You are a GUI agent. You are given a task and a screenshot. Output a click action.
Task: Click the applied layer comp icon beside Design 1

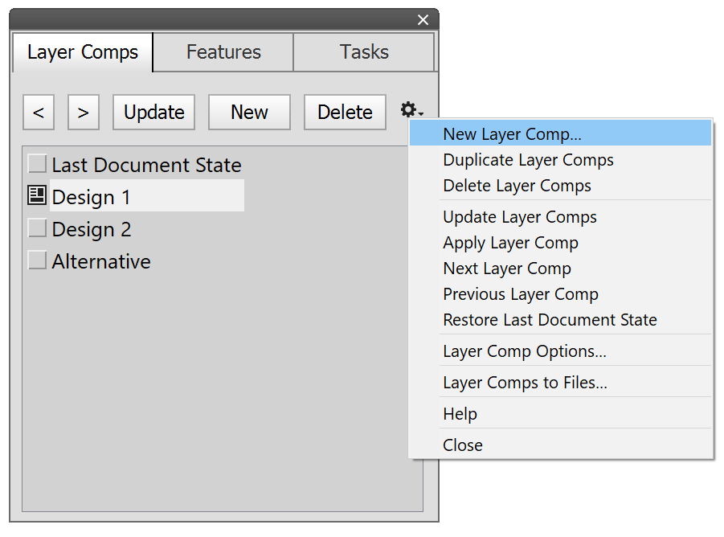click(37, 195)
